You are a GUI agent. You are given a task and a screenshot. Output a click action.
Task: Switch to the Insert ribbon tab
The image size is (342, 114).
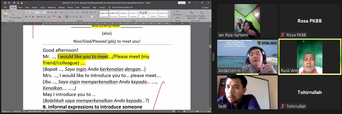point(20,8)
